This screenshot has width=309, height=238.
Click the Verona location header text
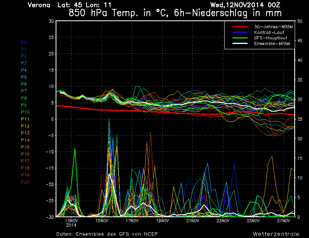coord(39,5)
